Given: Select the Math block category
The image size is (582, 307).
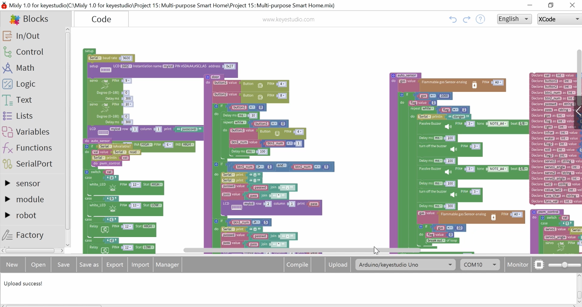Looking at the screenshot, I should 25,68.
